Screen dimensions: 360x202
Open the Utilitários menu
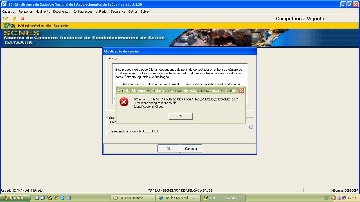pyautogui.click(x=102, y=12)
